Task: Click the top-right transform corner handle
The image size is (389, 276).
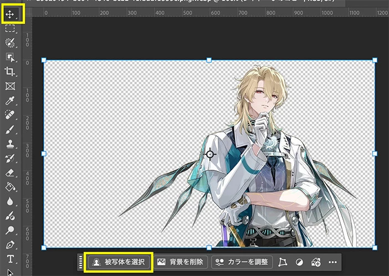Action: coord(375,60)
